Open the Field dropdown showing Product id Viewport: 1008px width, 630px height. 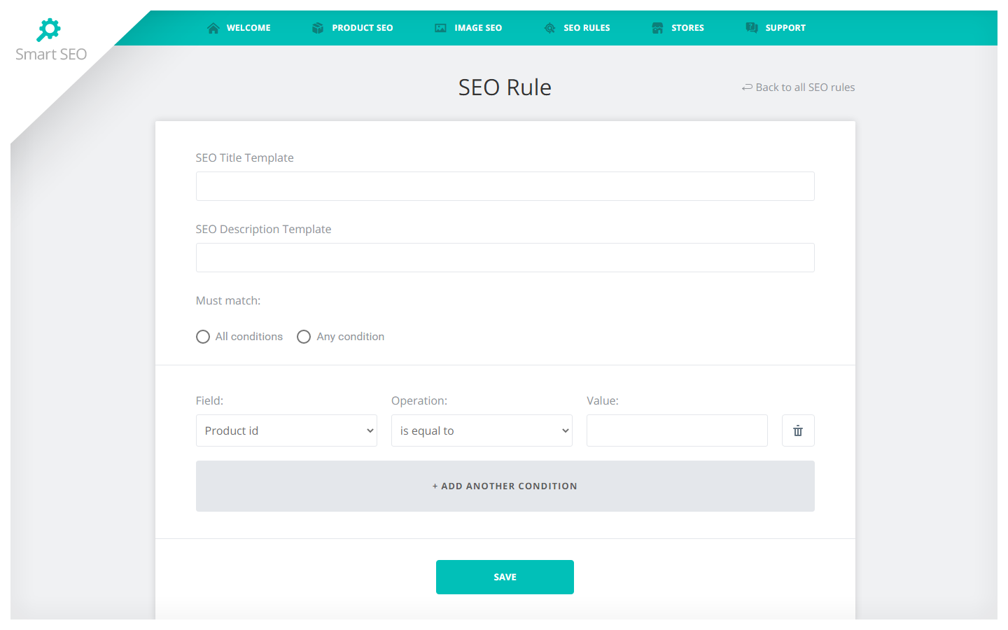click(286, 430)
